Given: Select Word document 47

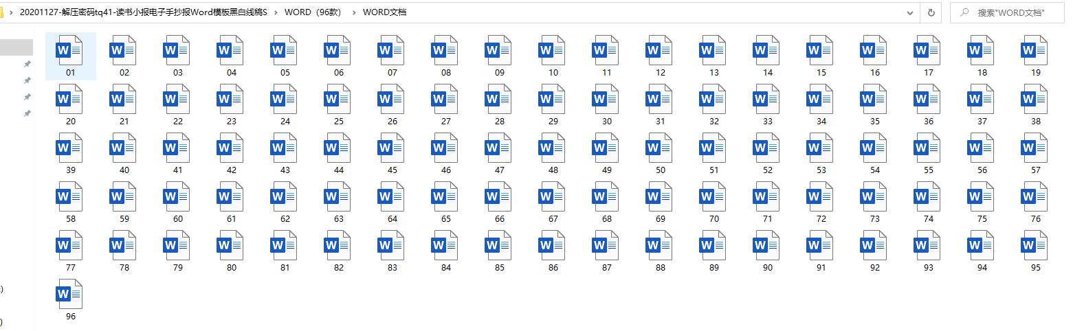Looking at the screenshot, I should click(x=498, y=148).
